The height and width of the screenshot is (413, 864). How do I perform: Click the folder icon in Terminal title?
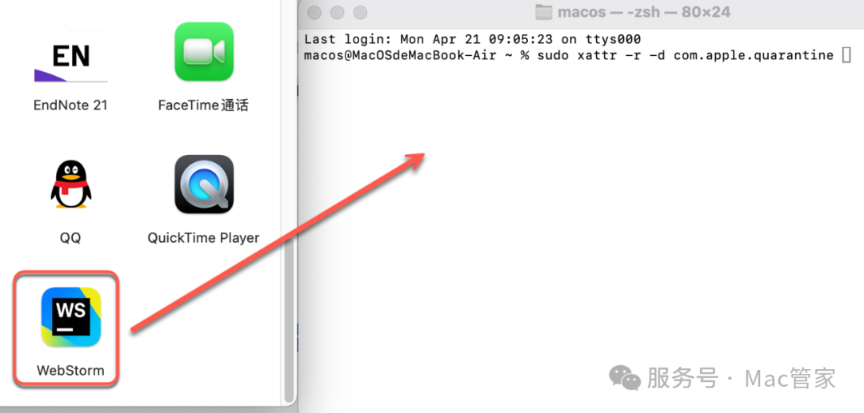tap(544, 12)
